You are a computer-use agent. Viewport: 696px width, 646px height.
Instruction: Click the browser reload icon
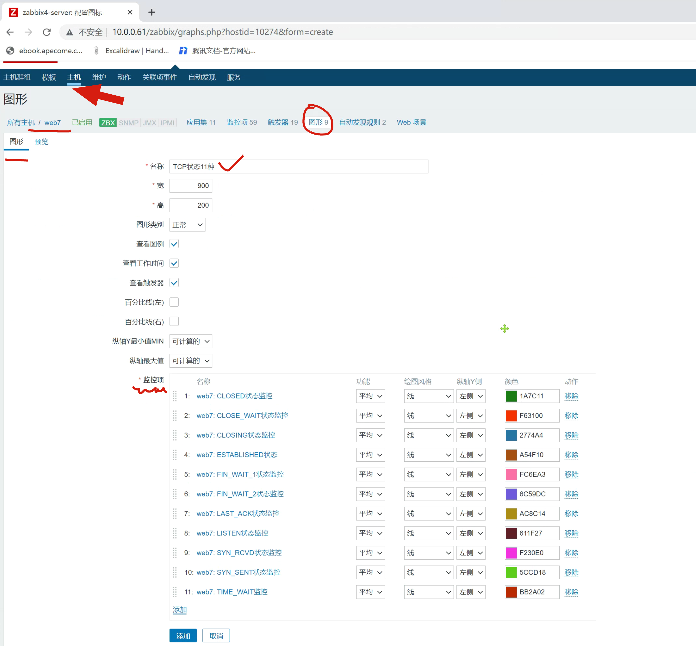click(x=47, y=32)
